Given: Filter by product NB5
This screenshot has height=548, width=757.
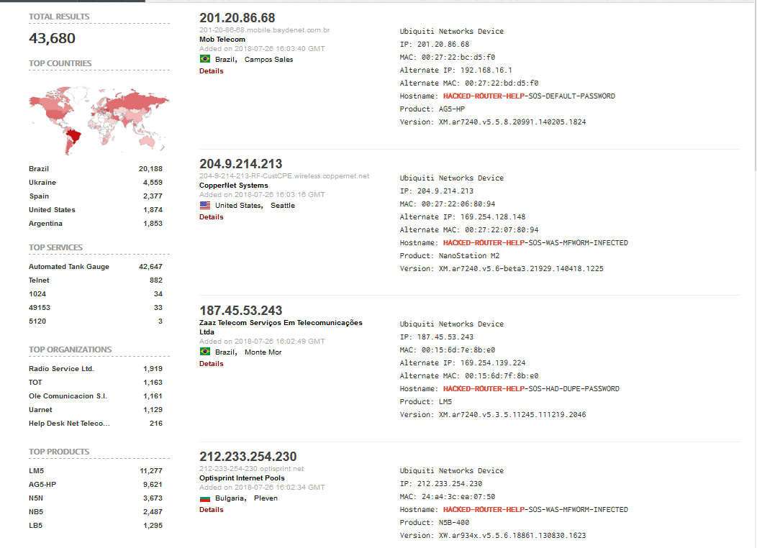Looking at the screenshot, I should (36, 512).
